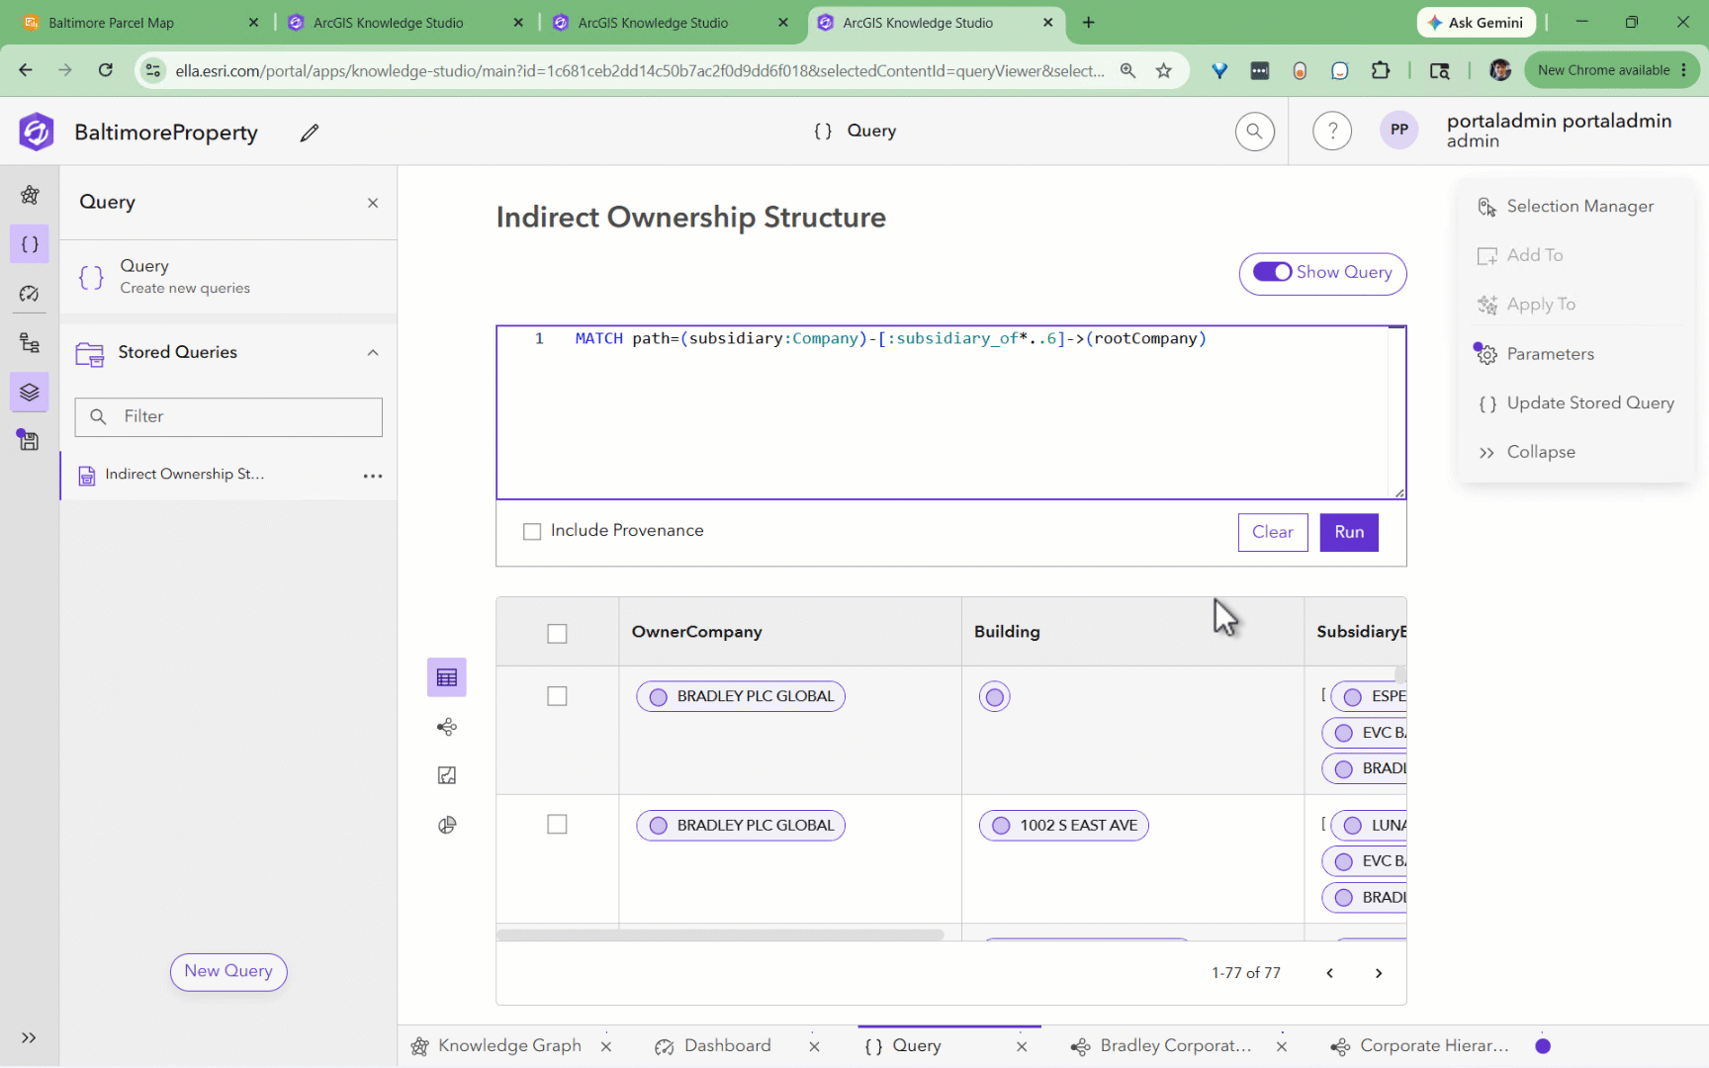Open the search magnifier in the header
The height and width of the screenshot is (1068, 1709).
tap(1254, 131)
